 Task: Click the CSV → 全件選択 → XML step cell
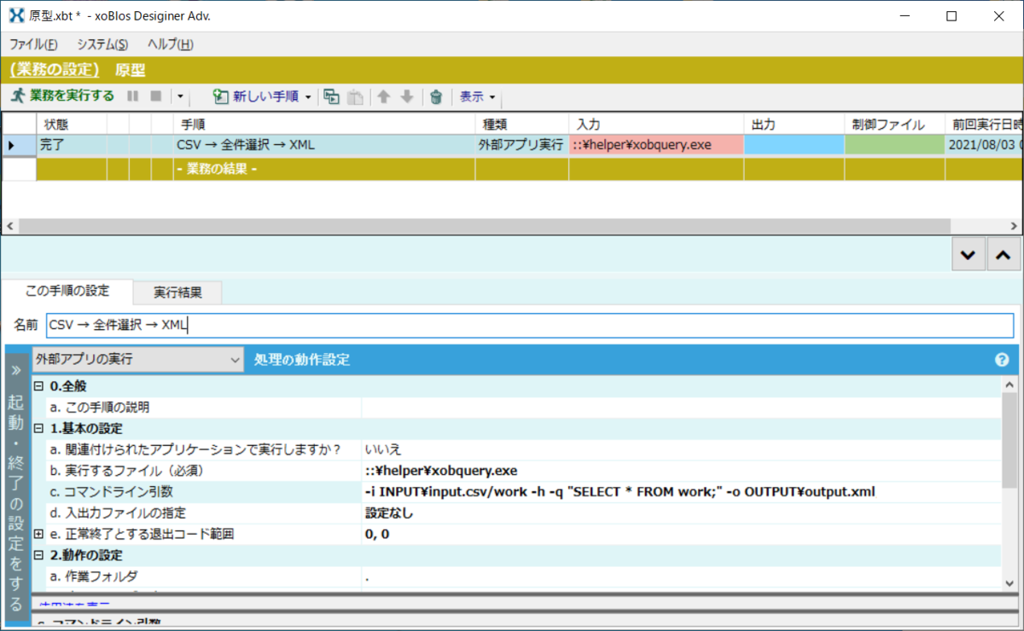point(323,145)
